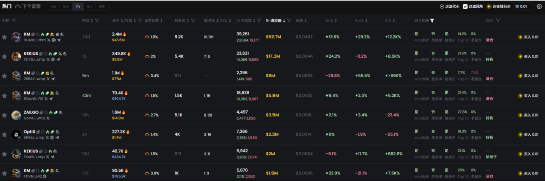Open the OptiX token avatar
The height and width of the screenshot is (181, 545).
pyautogui.click(x=16, y=134)
